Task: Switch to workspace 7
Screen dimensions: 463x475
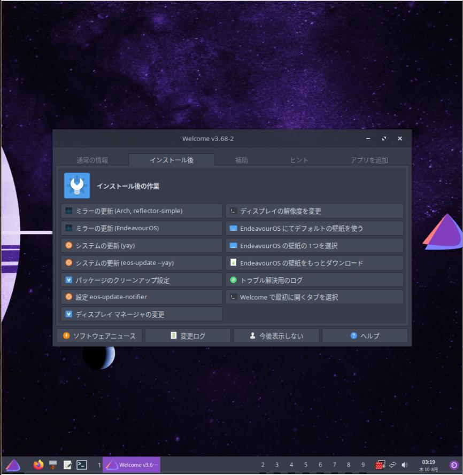Action: (335, 465)
